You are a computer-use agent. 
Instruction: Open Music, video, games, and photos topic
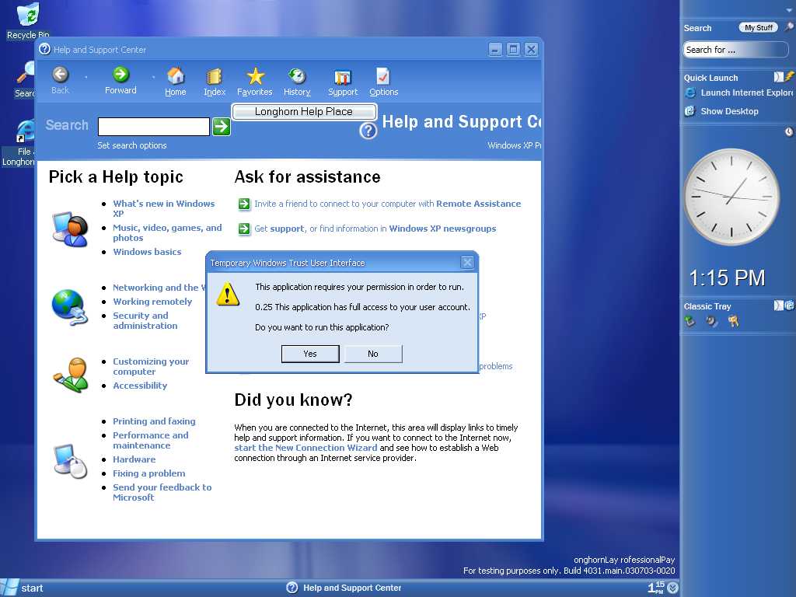[167, 233]
